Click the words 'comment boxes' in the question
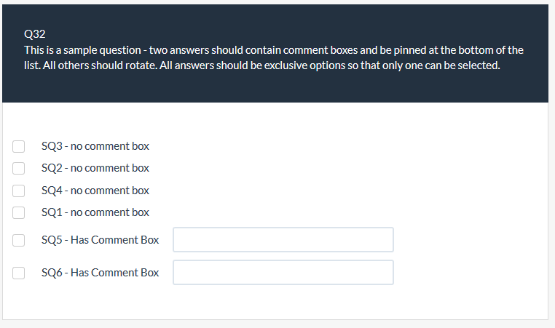Screen dimensions: 555x328 click(x=315, y=50)
